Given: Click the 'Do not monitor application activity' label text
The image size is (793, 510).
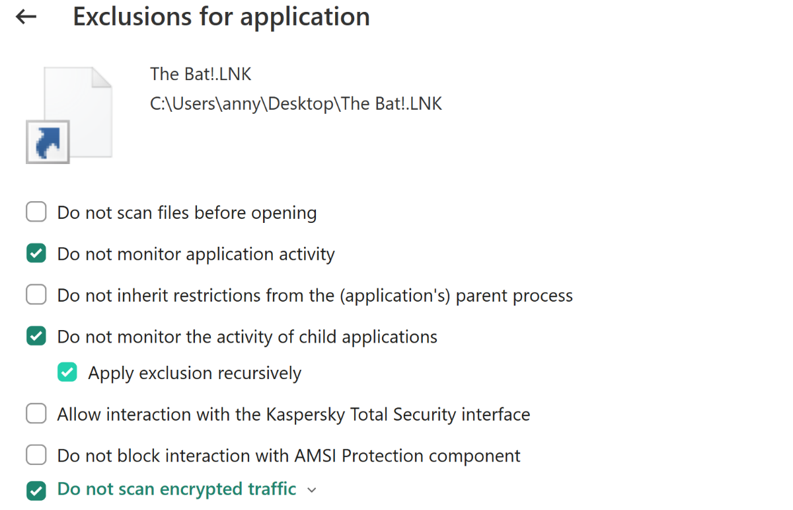Looking at the screenshot, I should point(196,254).
